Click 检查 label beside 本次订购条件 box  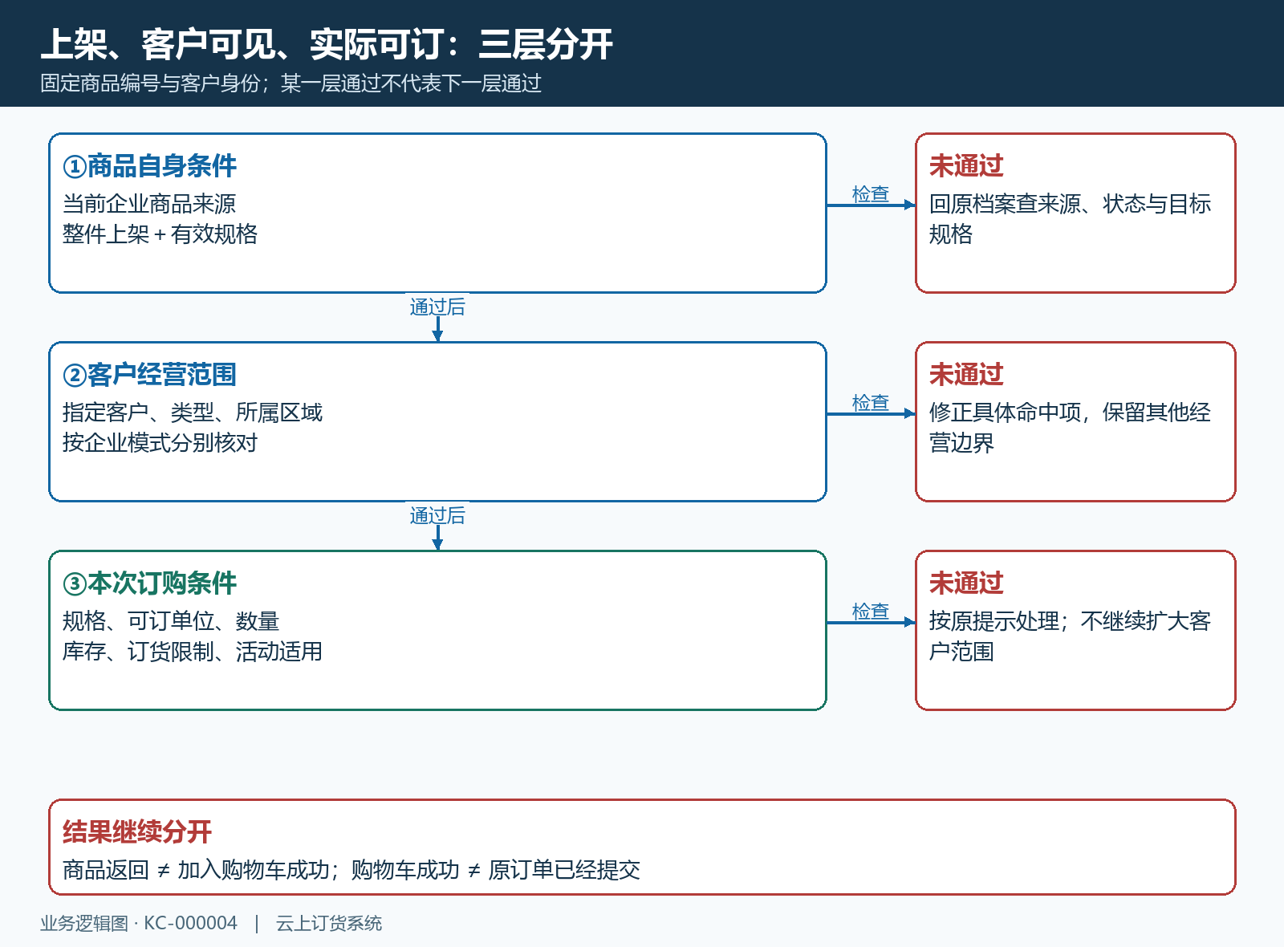pos(871,612)
